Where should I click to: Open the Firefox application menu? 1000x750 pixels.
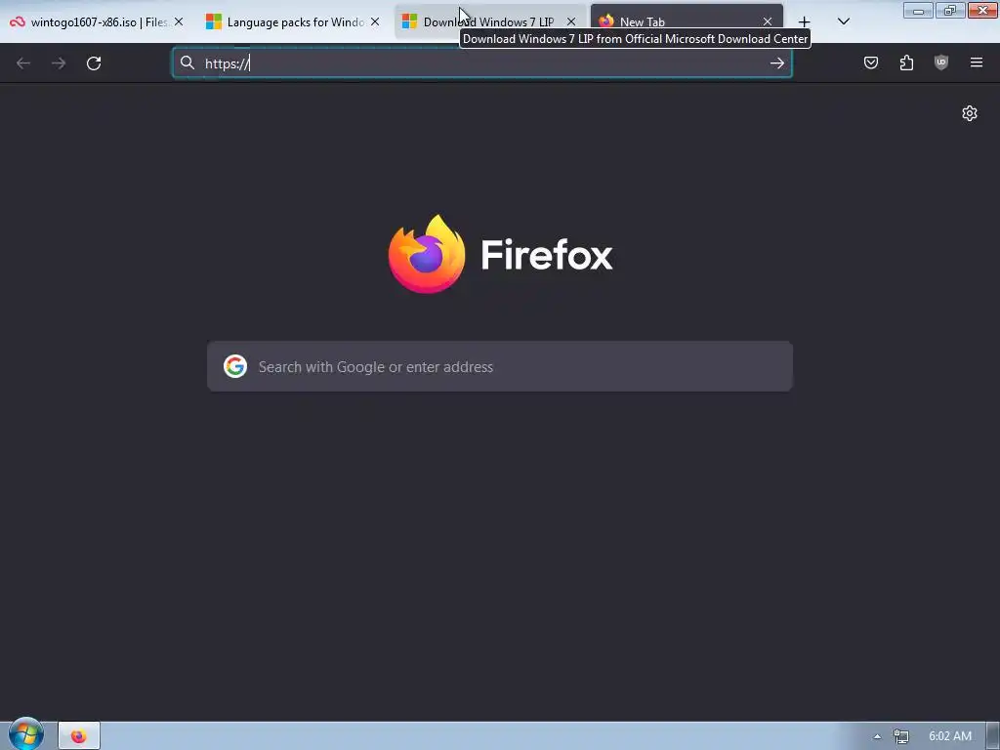[977, 62]
